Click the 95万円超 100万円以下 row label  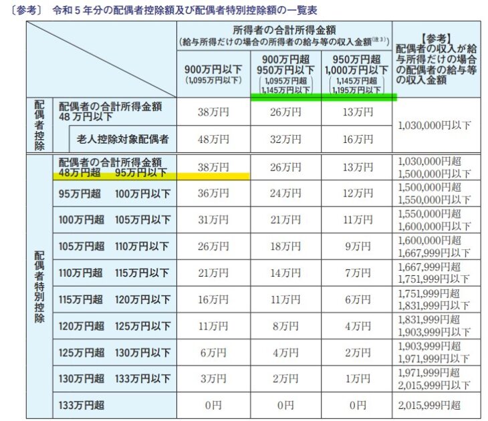[114, 194]
